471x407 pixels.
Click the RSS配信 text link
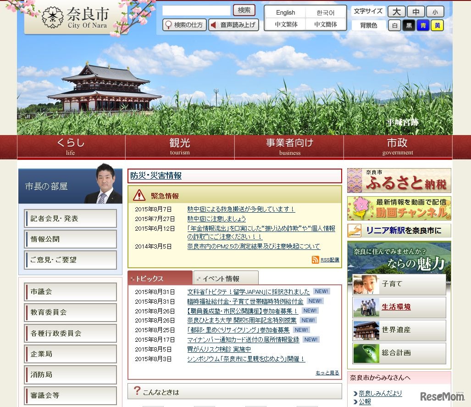pos(330,260)
